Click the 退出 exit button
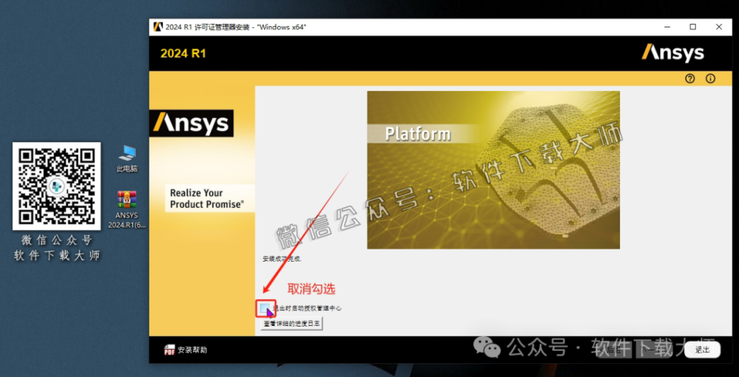The image size is (739, 377). click(702, 350)
